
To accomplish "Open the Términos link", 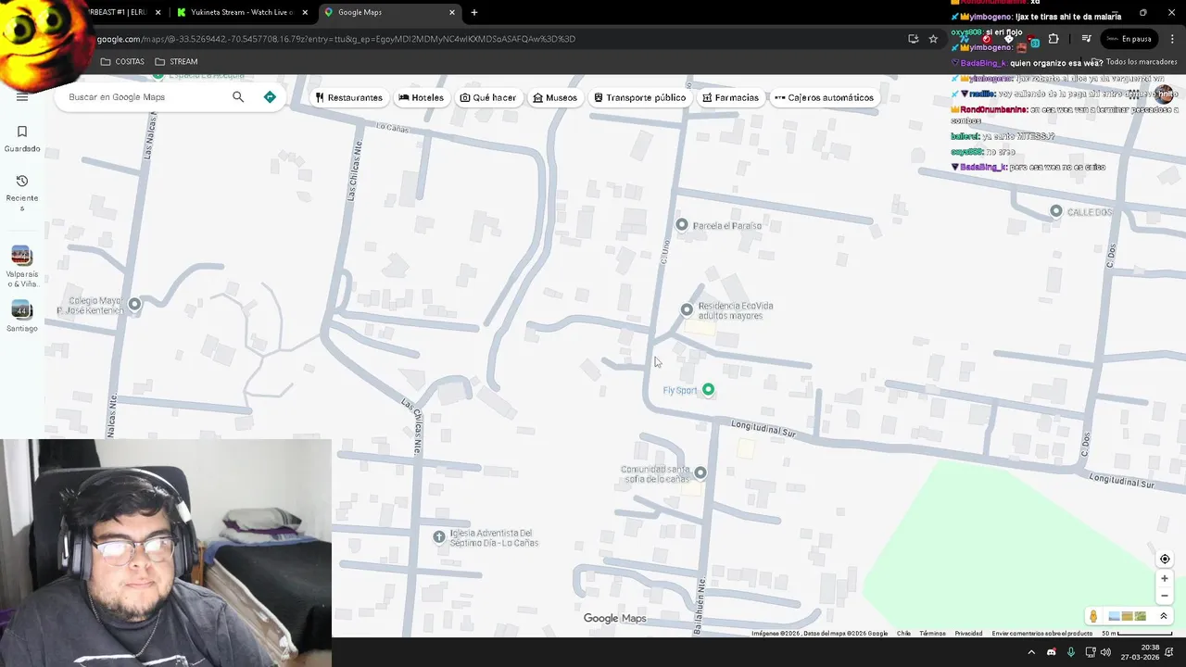I will [x=932, y=634].
